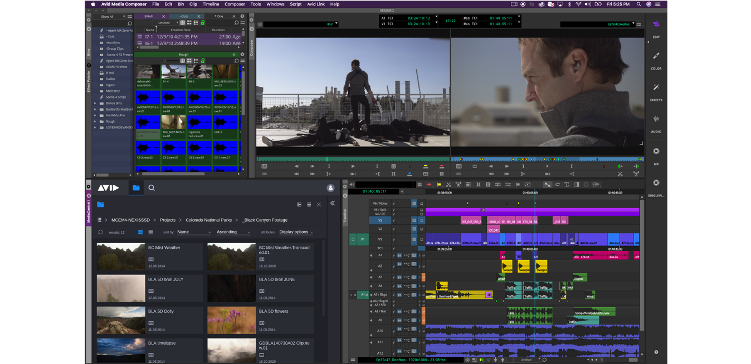Open the MediaCentral user profile icon
The width and height of the screenshot is (751, 364).
pos(330,188)
